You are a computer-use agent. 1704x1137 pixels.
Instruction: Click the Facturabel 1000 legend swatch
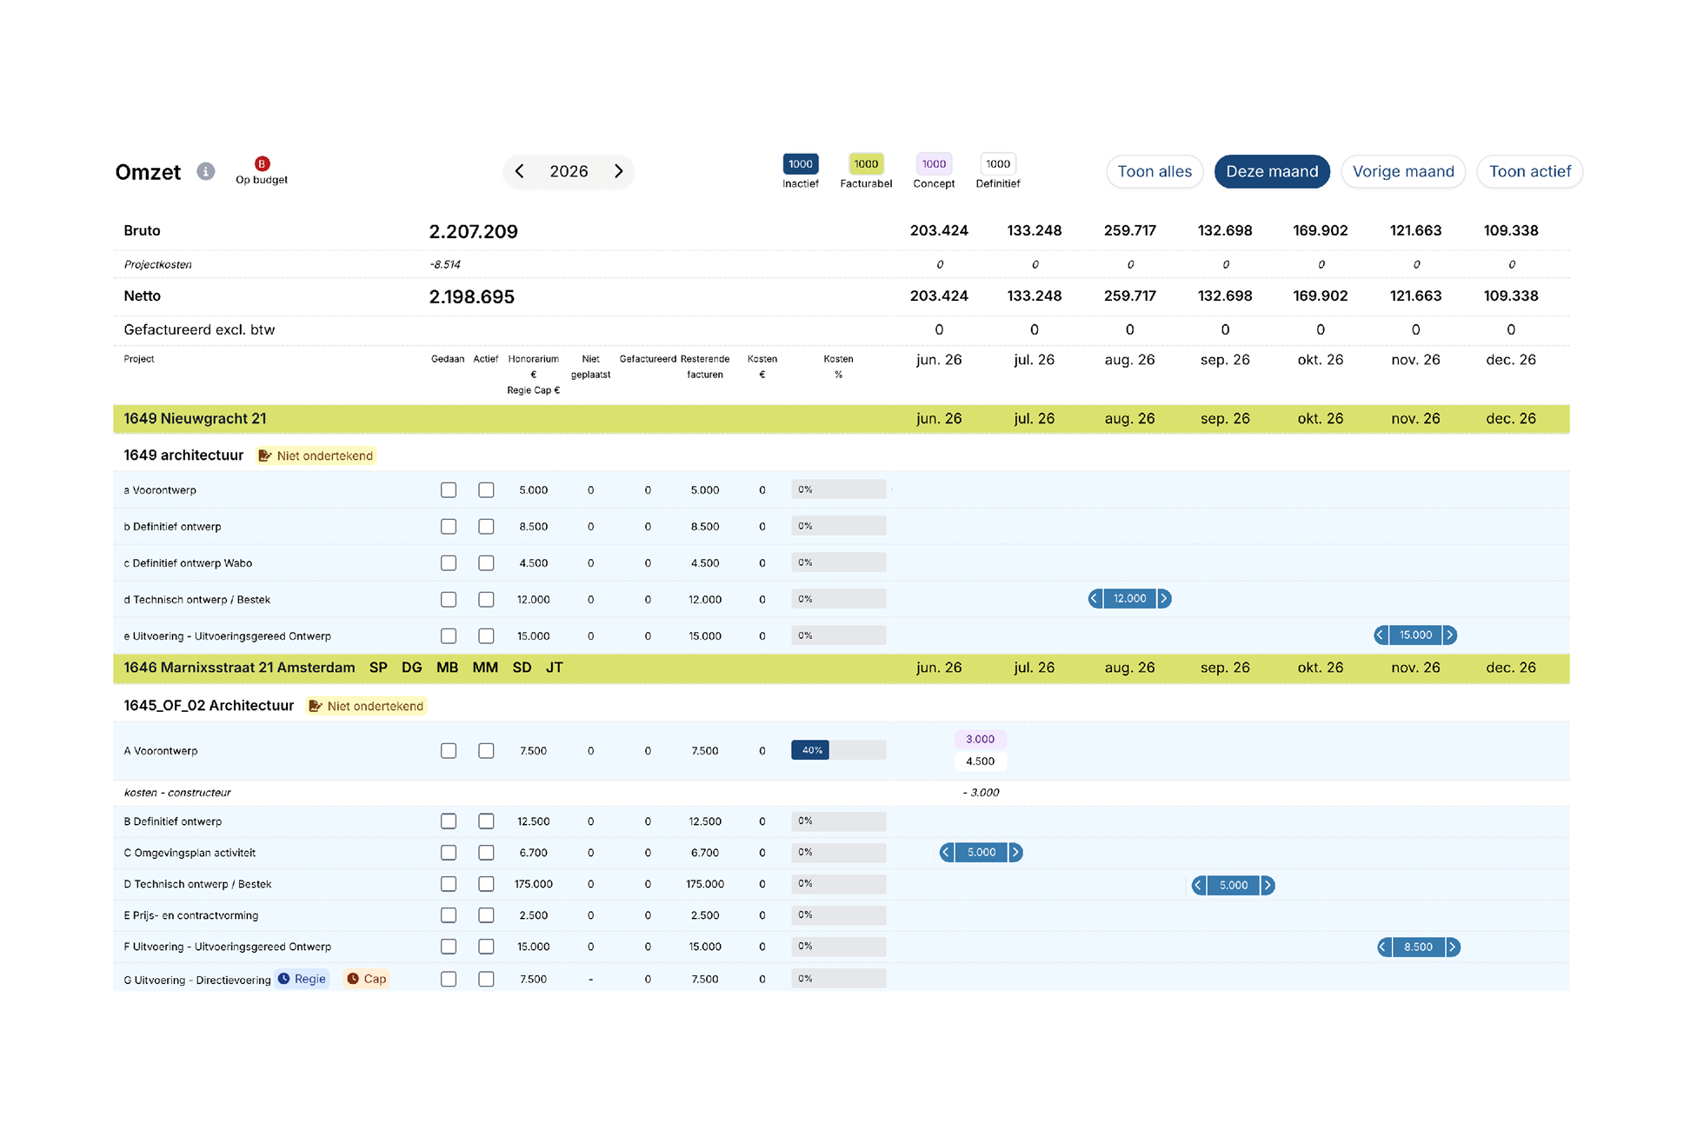tap(866, 164)
